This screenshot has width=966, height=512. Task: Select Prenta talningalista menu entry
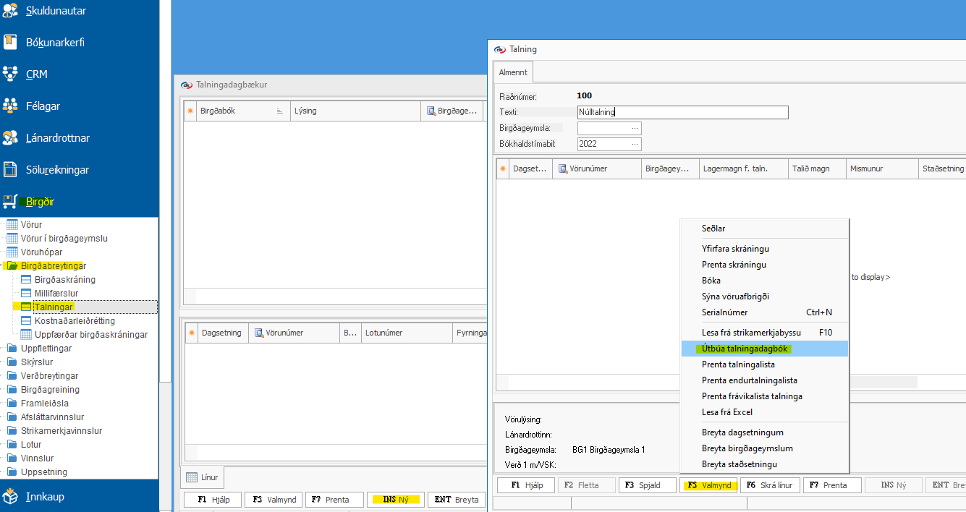click(x=738, y=364)
